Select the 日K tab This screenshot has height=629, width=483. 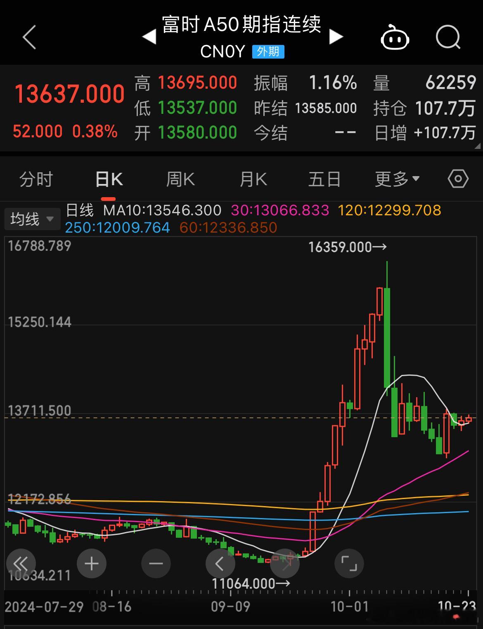tap(109, 179)
